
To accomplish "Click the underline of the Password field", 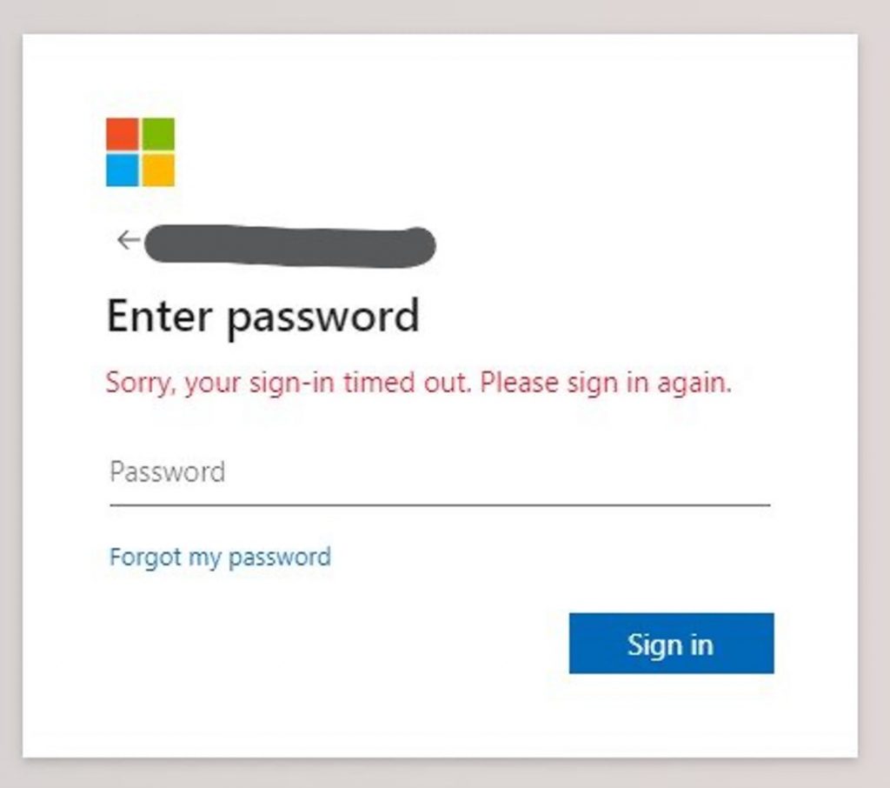I will point(439,504).
